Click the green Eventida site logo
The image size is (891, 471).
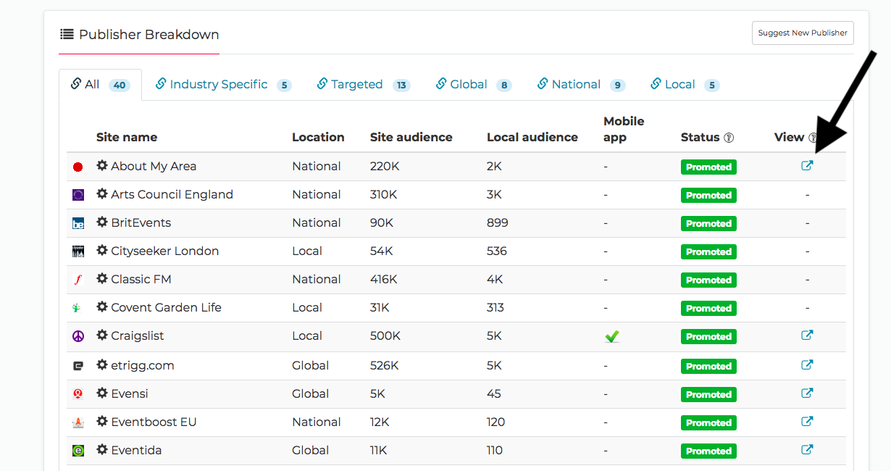(78, 451)
